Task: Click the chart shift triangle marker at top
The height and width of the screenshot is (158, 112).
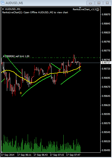Action: 80,8
